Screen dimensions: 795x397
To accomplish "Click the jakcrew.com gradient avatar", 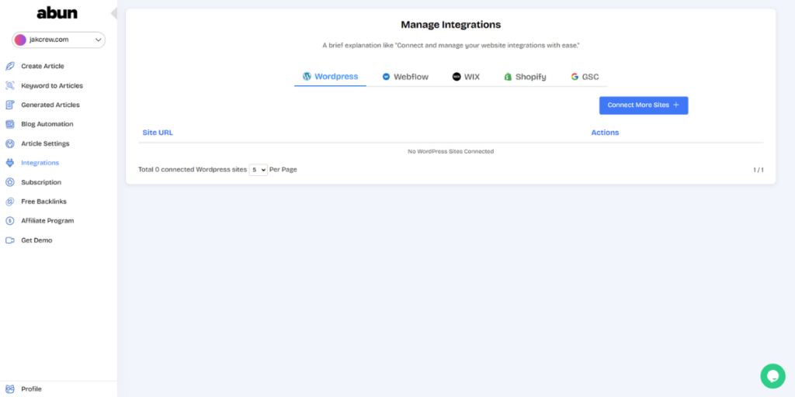I will point(20,40).
